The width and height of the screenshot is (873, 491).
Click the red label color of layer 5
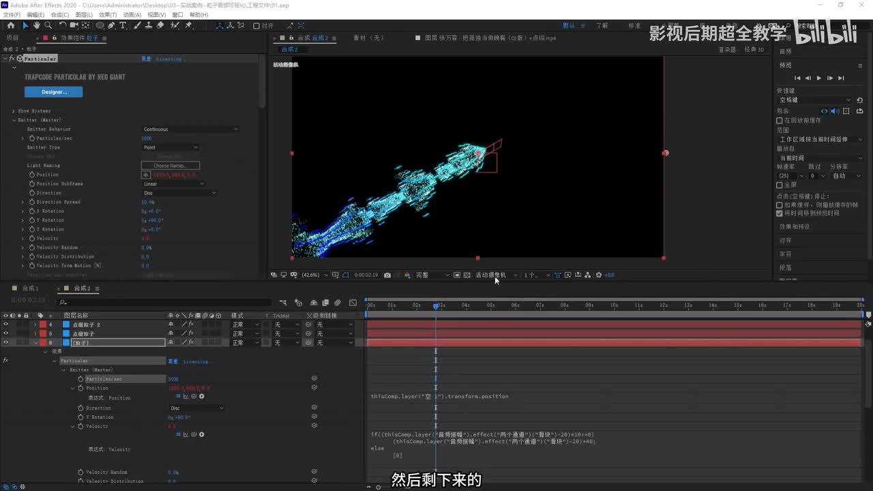[42, 333]
